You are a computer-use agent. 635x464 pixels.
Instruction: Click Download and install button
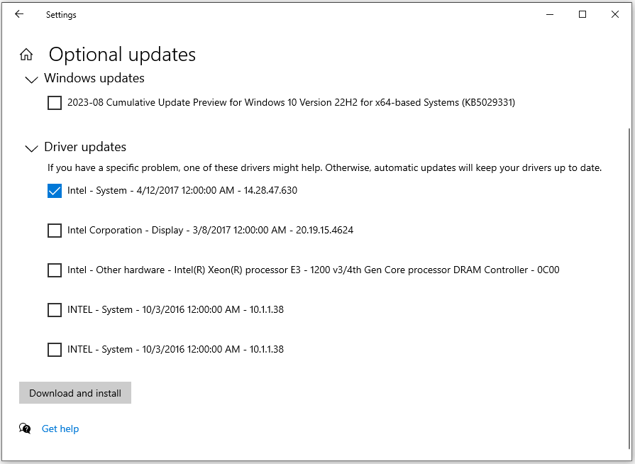[75, 393]
